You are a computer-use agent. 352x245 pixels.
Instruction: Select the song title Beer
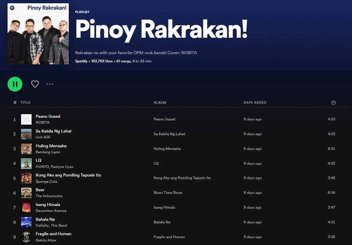[40, 190]
